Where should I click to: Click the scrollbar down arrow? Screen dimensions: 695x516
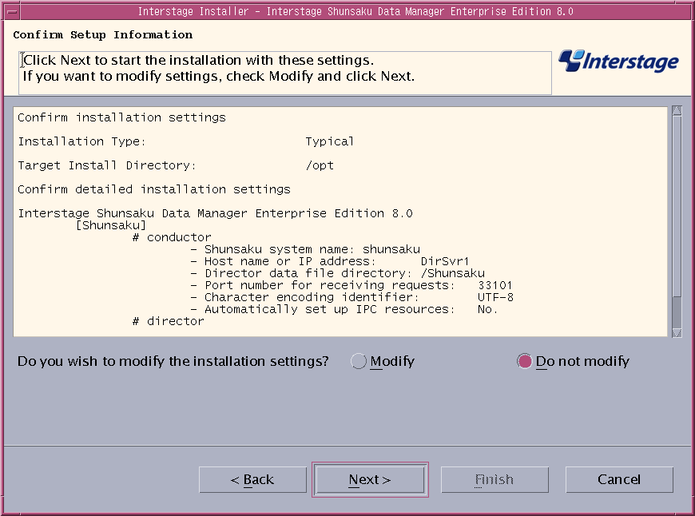(677, 332)
